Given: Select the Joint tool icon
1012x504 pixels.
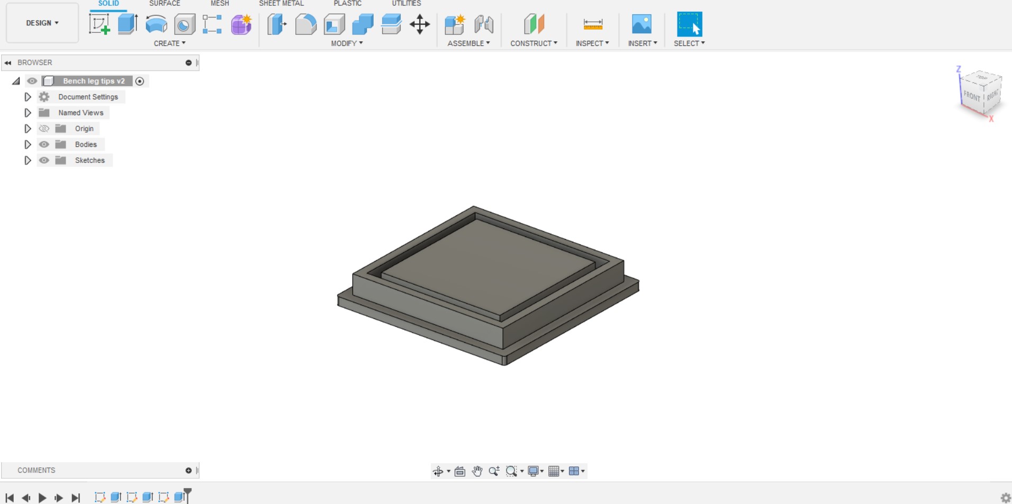Looking at the screenshot, I should [484, 24].
